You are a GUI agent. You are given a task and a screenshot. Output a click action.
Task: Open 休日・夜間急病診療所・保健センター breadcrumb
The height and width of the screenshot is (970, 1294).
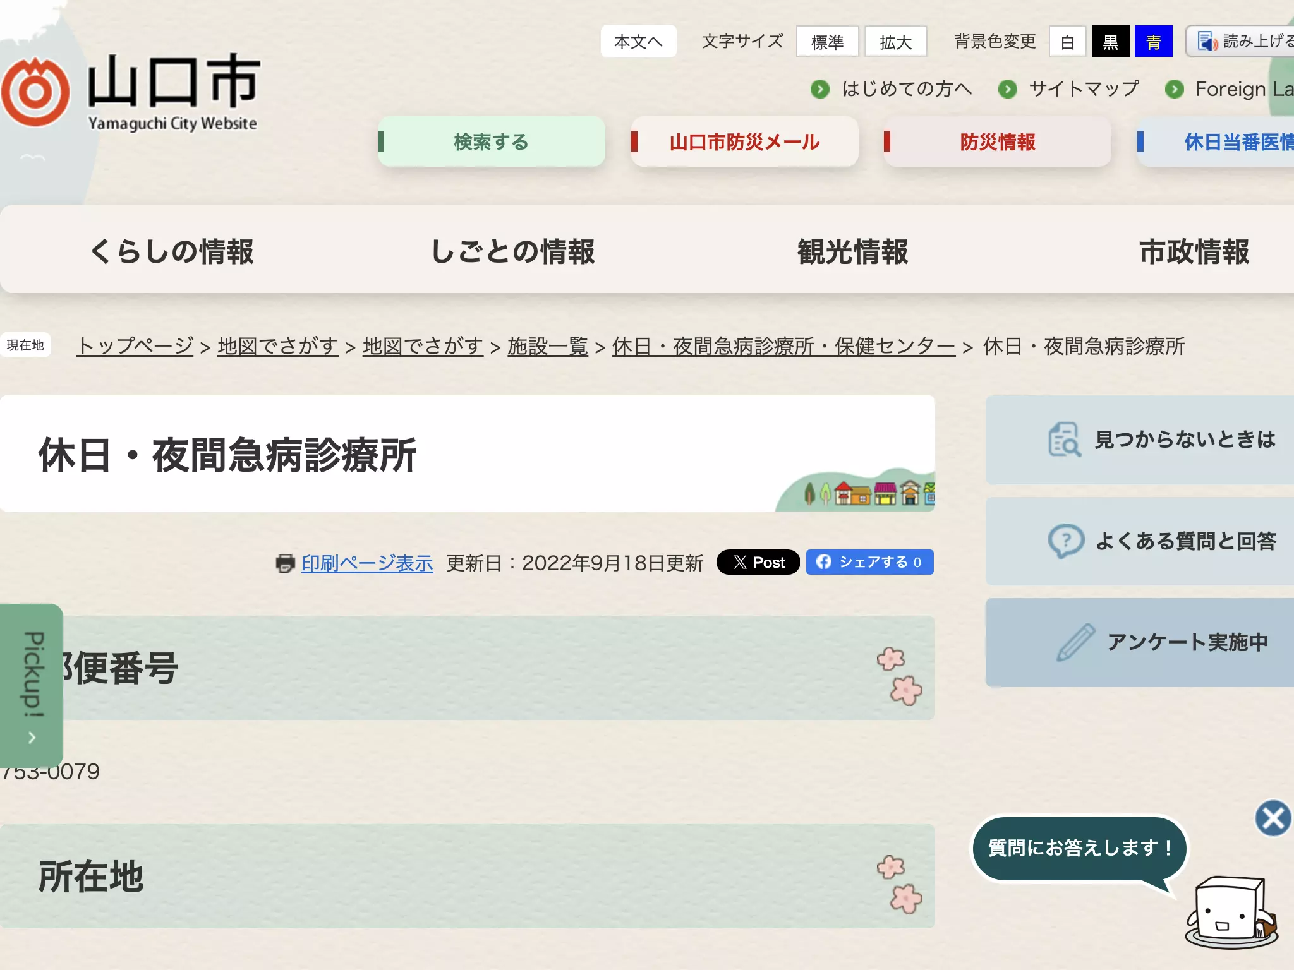[783, 346]
